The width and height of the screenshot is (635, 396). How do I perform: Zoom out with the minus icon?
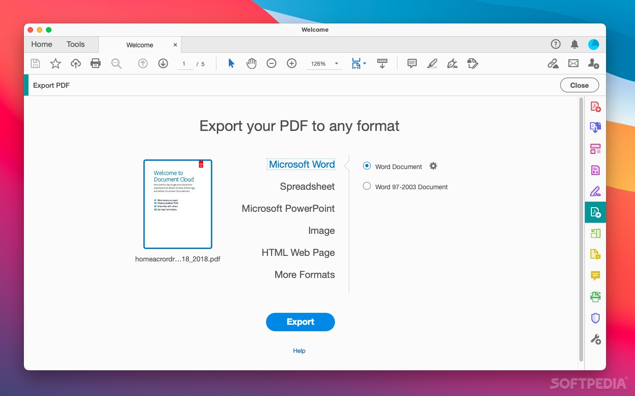pos(272,63)
